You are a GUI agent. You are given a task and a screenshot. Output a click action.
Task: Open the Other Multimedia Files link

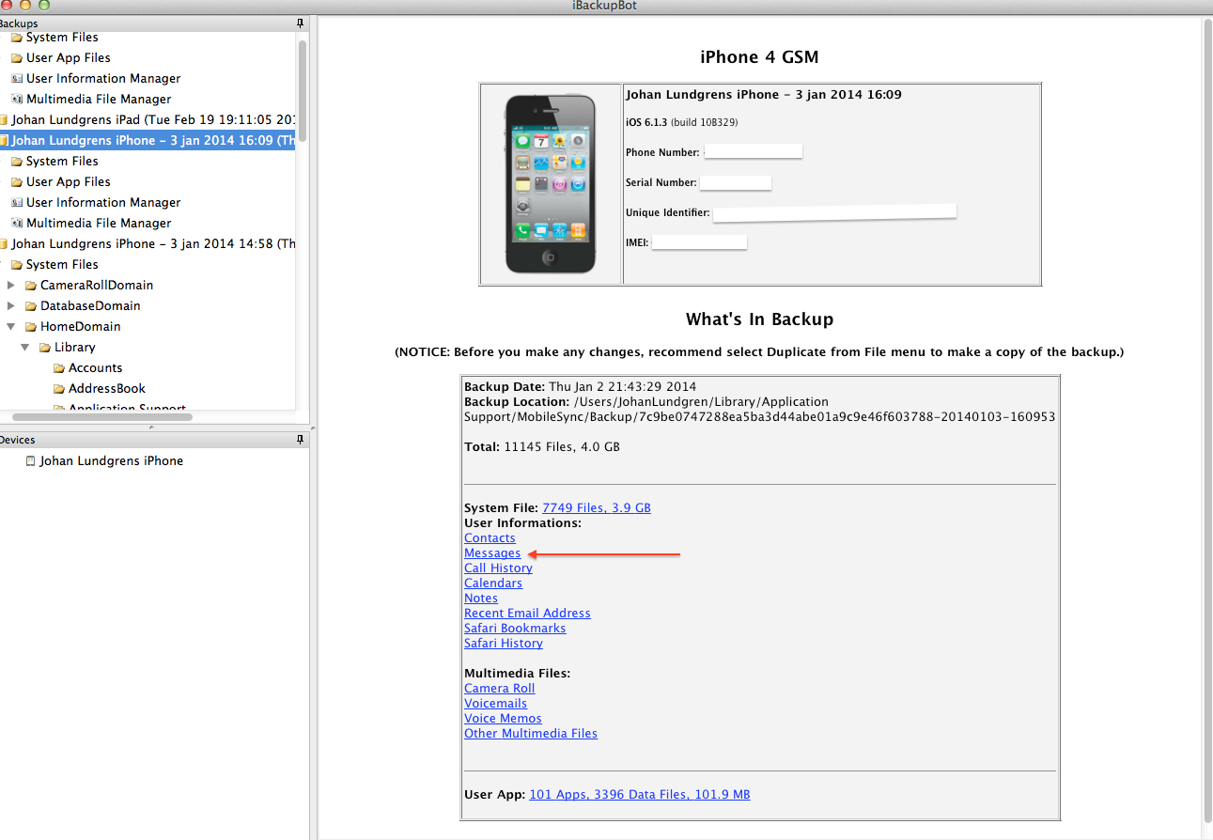click(531, 733)
